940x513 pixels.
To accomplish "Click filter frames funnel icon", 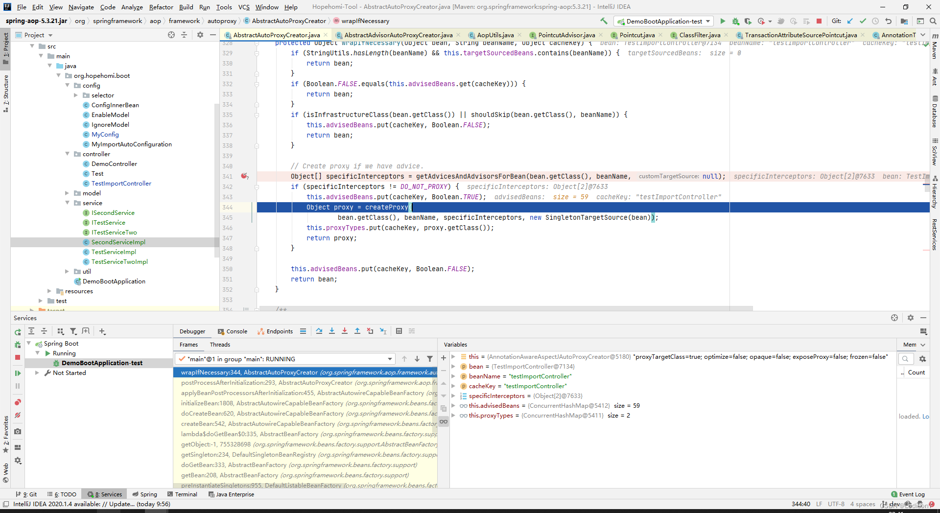I will tap(430, 359).
